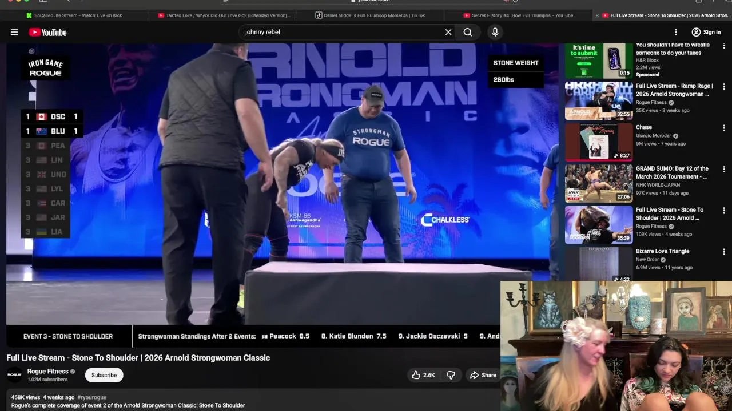Dislike the video with thumbs-down icon
The height and width of the screenshot is (411, 732).
pyautogui.click(x=451, y=375)
